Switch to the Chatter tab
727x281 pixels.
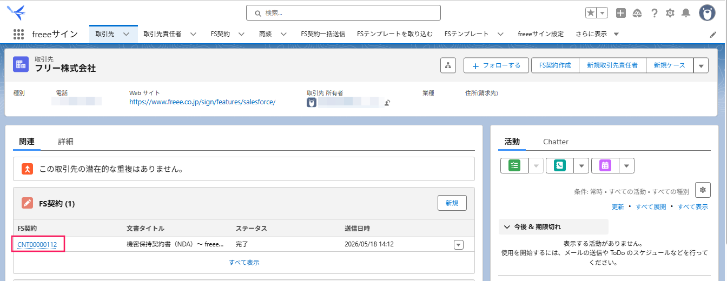[556, 142]
